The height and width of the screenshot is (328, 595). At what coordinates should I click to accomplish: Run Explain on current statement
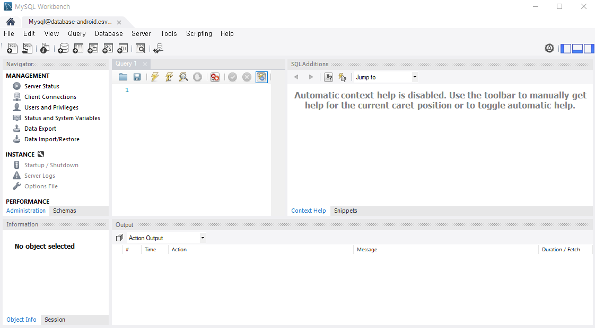click(183, 77)
